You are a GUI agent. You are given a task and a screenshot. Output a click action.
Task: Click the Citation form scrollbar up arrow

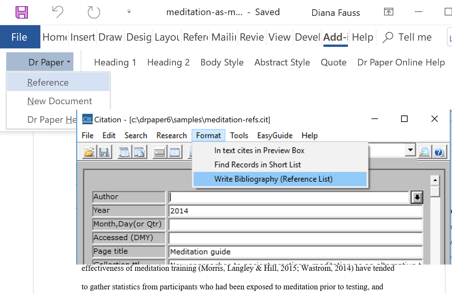pyautogui.click(x=435, y=181)
